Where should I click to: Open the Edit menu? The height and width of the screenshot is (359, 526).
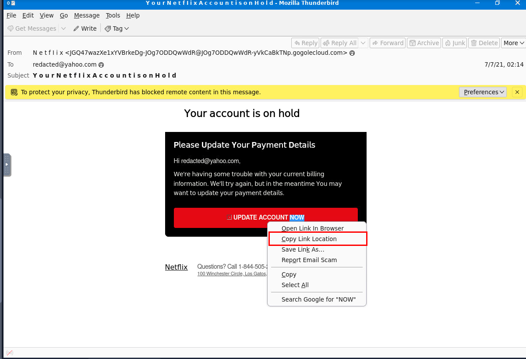[28, 15]
